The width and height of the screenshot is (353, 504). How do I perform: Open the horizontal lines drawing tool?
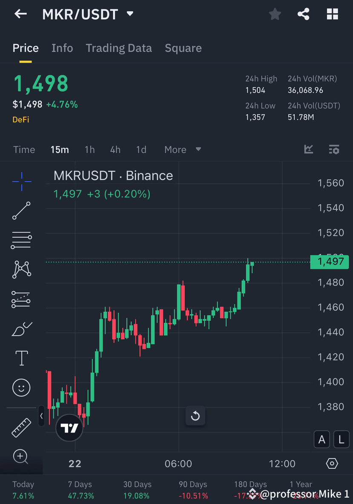[x=21, y=240]
